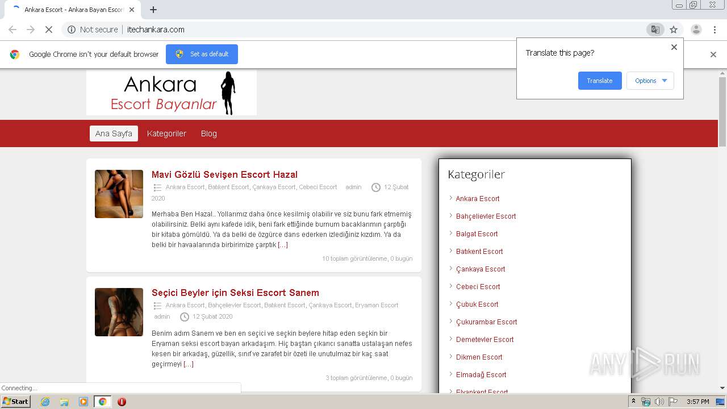
Task: Open the translate Options dropdown
Action: [650, 81]
